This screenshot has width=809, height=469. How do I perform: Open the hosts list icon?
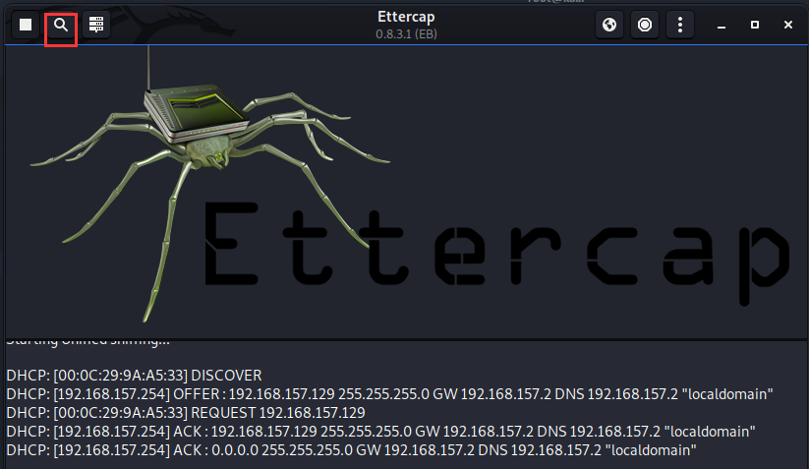coord(96,25)
